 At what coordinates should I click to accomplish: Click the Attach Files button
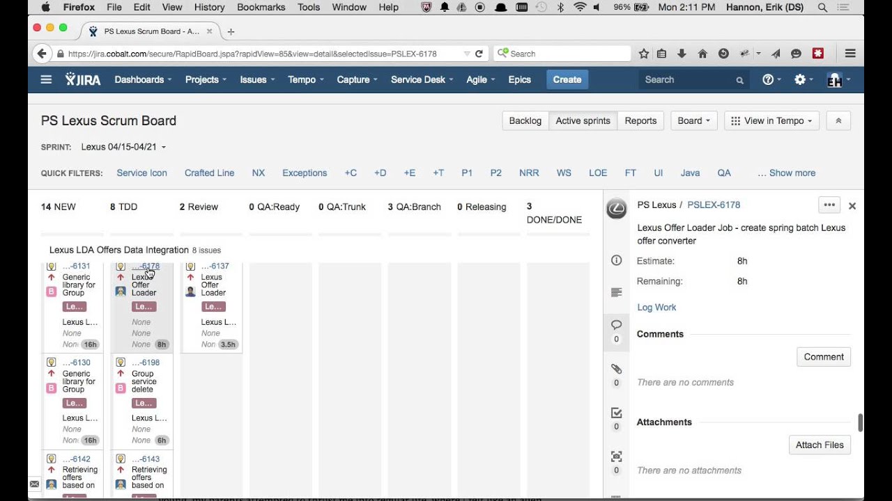tap(820, 445)
